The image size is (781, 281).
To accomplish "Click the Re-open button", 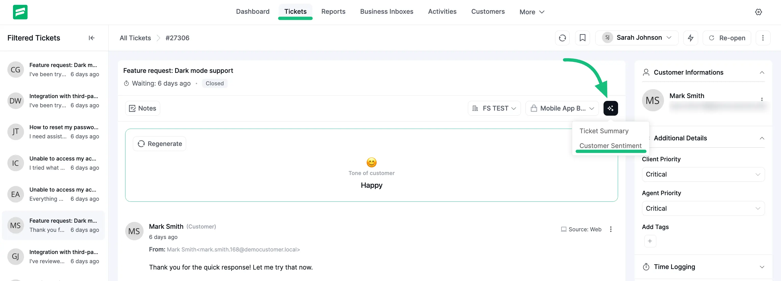I will 726,38.
